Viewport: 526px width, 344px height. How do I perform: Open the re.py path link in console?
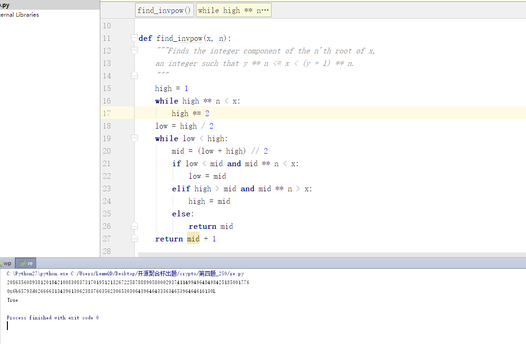[157, 274]
